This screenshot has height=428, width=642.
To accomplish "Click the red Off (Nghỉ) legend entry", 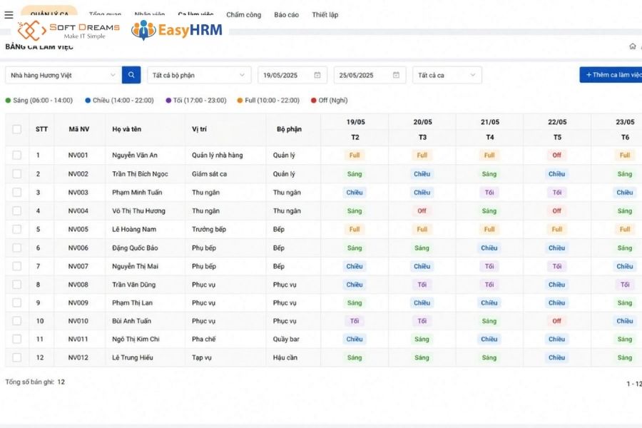I will click(329, 101).
